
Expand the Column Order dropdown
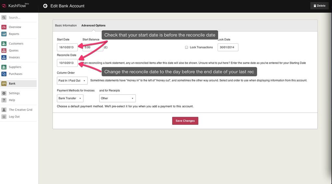[72, 81]
